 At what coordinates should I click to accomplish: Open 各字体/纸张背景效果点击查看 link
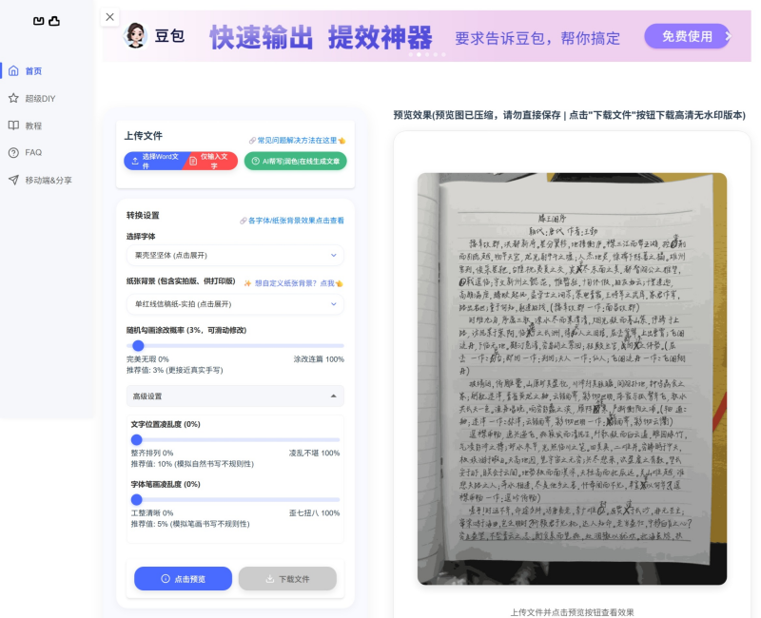point(291,221)
